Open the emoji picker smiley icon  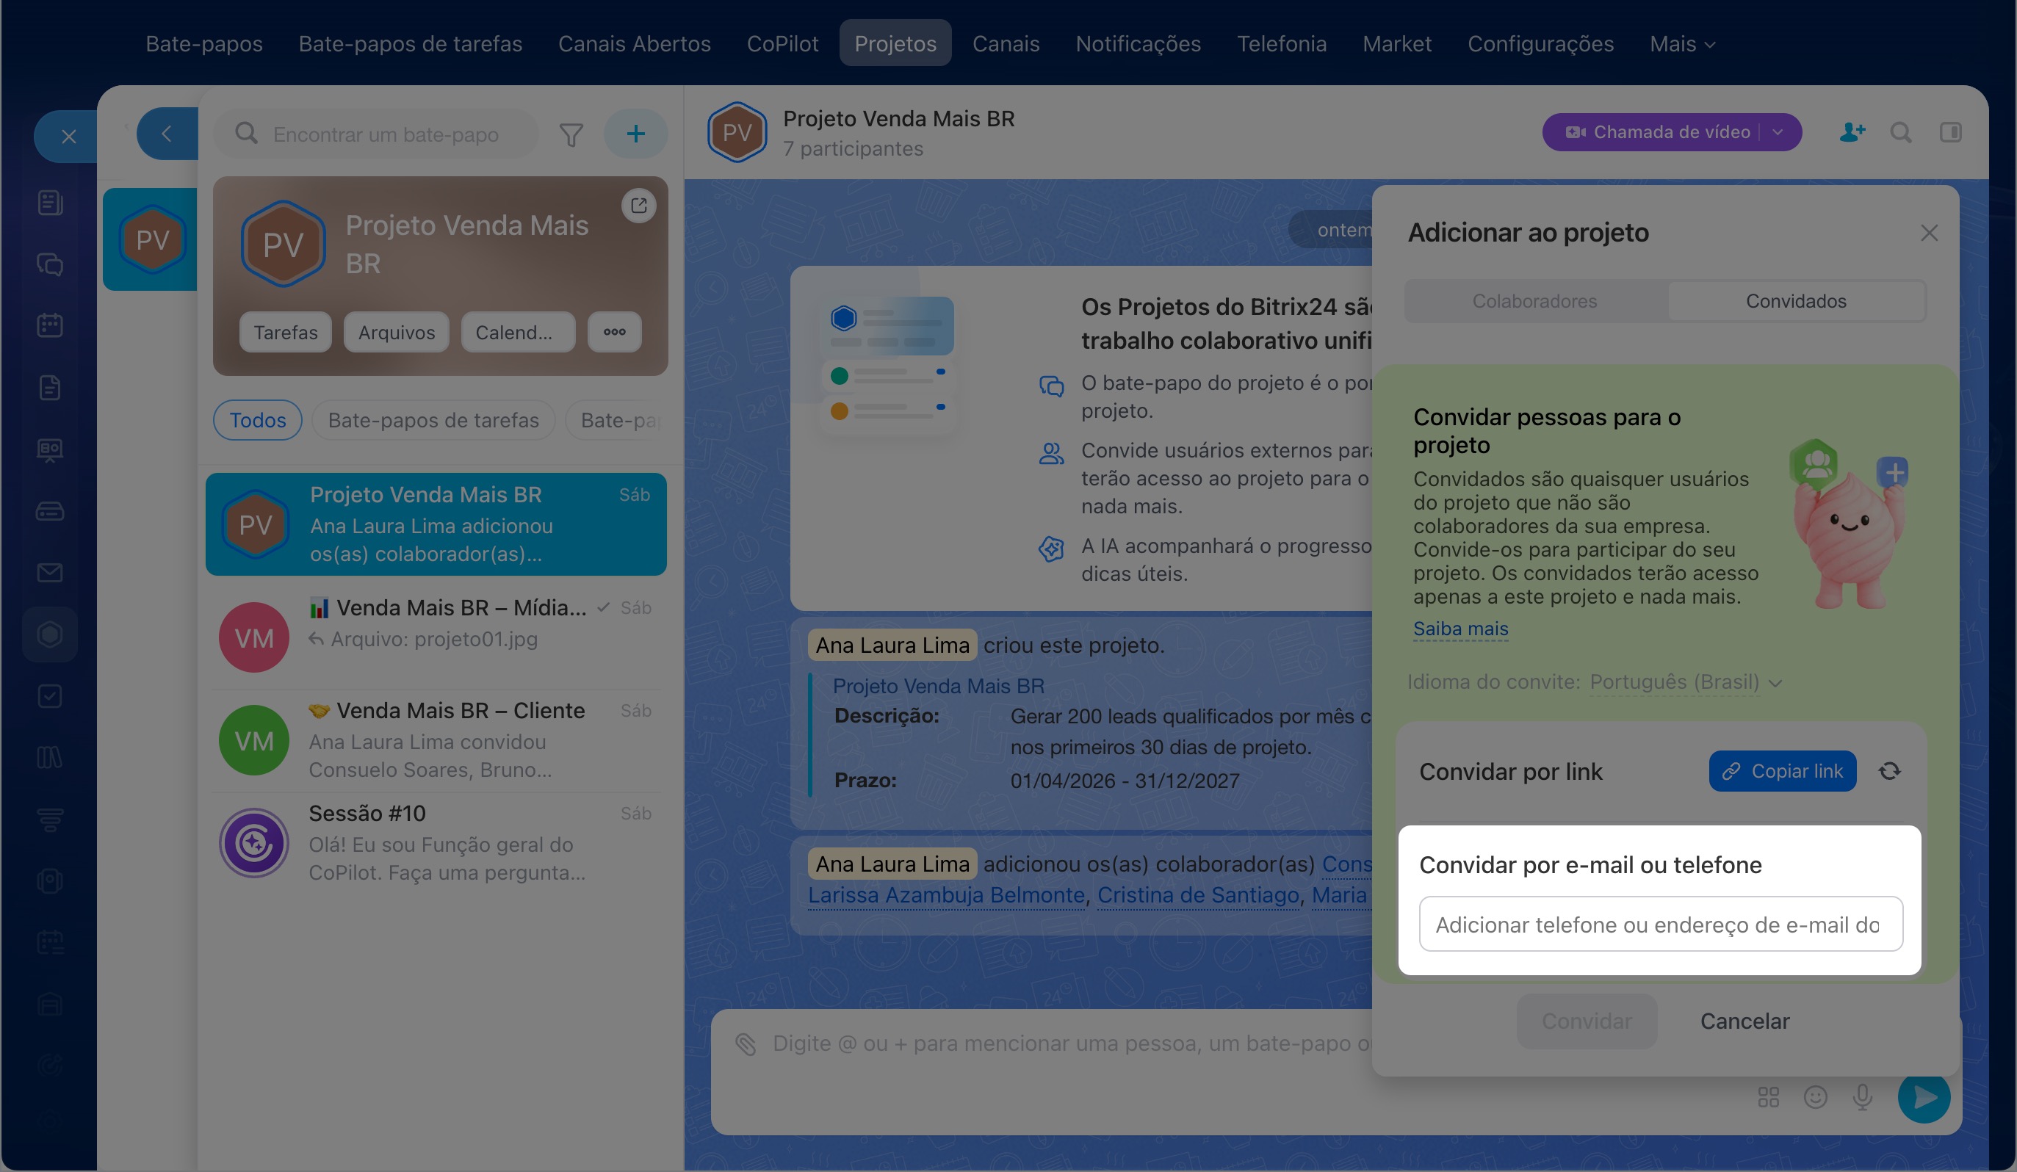pos(1815,1097)
